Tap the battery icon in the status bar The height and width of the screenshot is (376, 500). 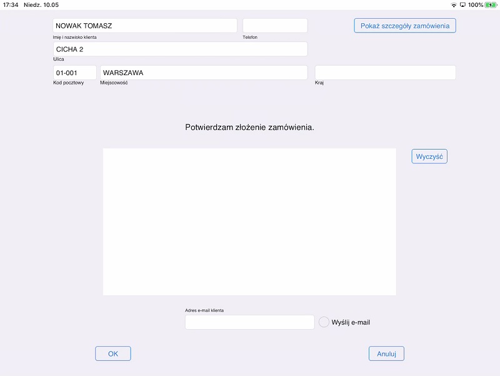pos(491,5)
